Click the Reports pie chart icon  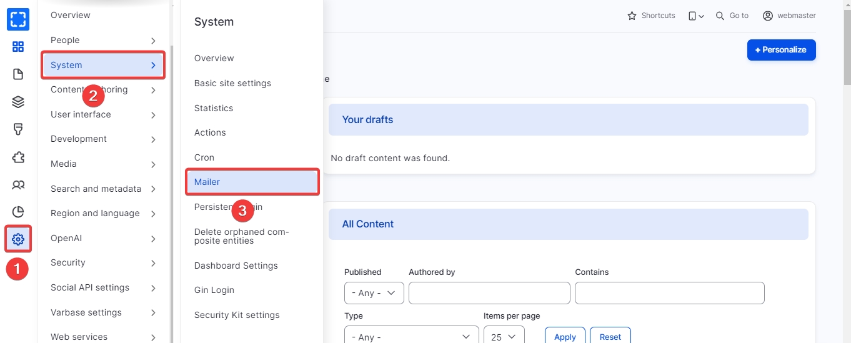[x=18, y=212]
